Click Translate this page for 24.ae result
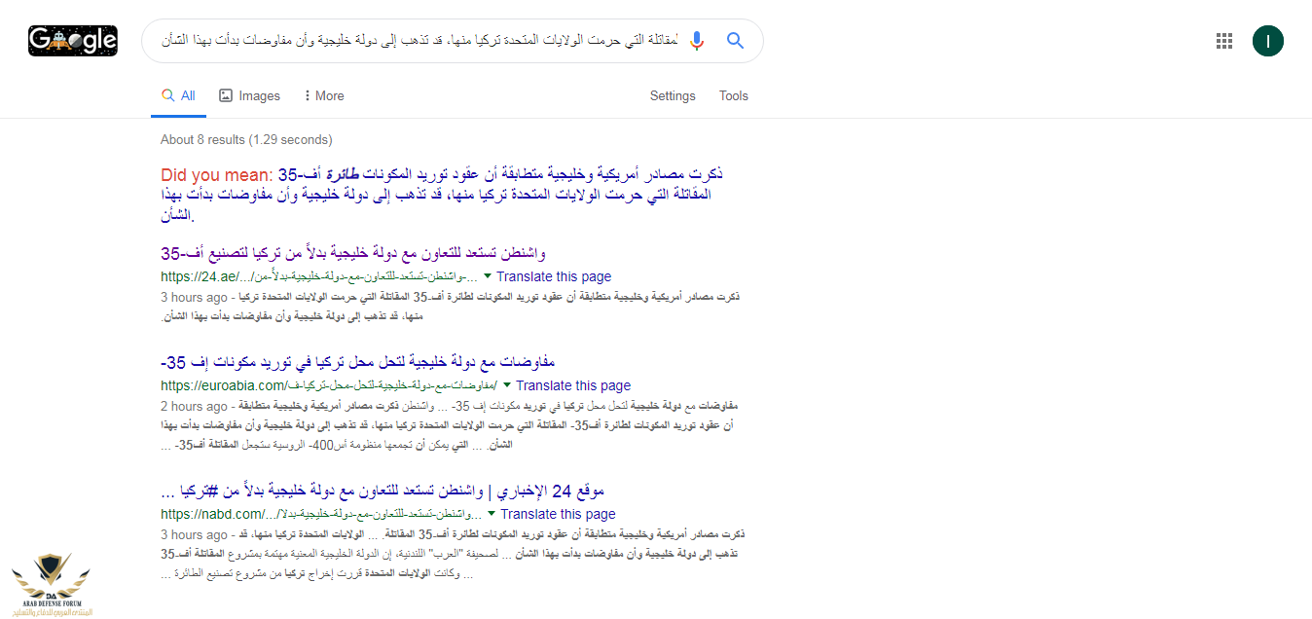Viewport: 1312px width, 619px height. pyautogui.click(x=554, y=277)
